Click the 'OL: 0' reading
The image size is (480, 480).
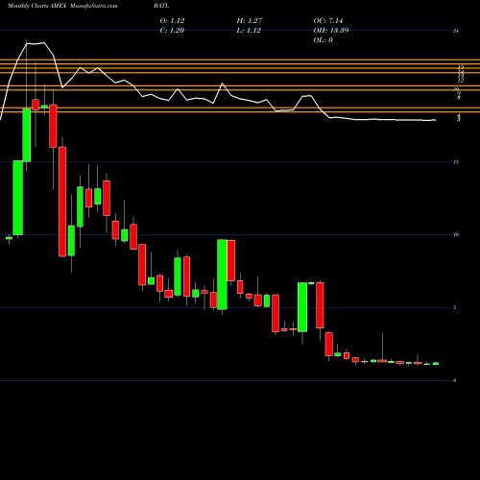click(x=323, y=40)
